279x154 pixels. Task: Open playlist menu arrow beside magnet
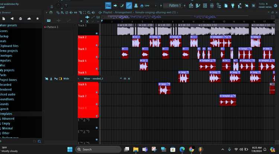(46, 12)
